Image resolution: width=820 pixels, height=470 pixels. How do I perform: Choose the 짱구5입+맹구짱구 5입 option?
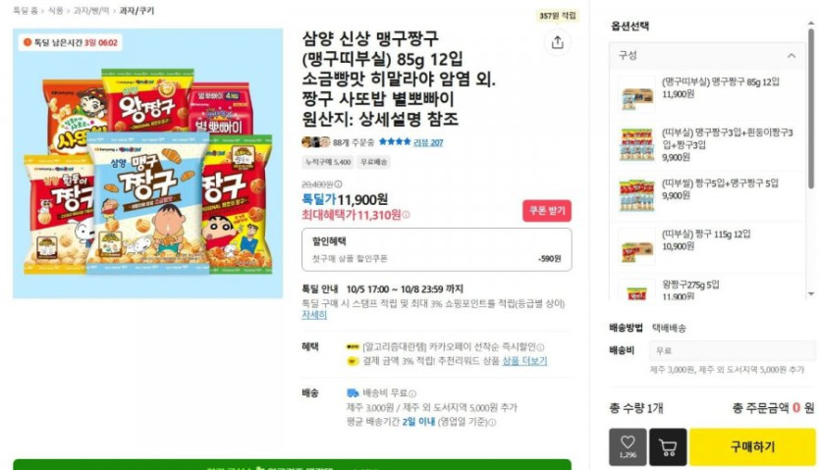coord(707,195)
